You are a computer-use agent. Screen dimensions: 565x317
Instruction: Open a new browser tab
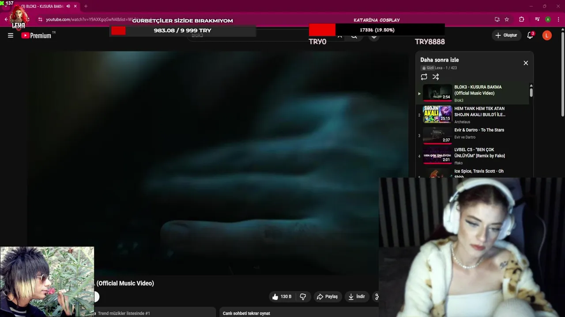click(86, 6)
